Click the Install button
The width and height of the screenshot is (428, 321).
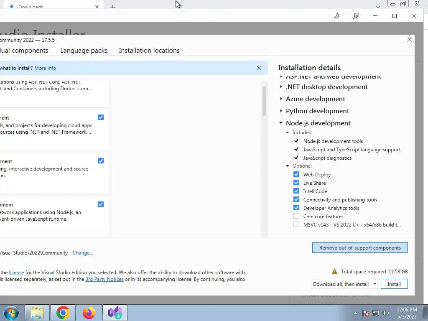[394, 284]
